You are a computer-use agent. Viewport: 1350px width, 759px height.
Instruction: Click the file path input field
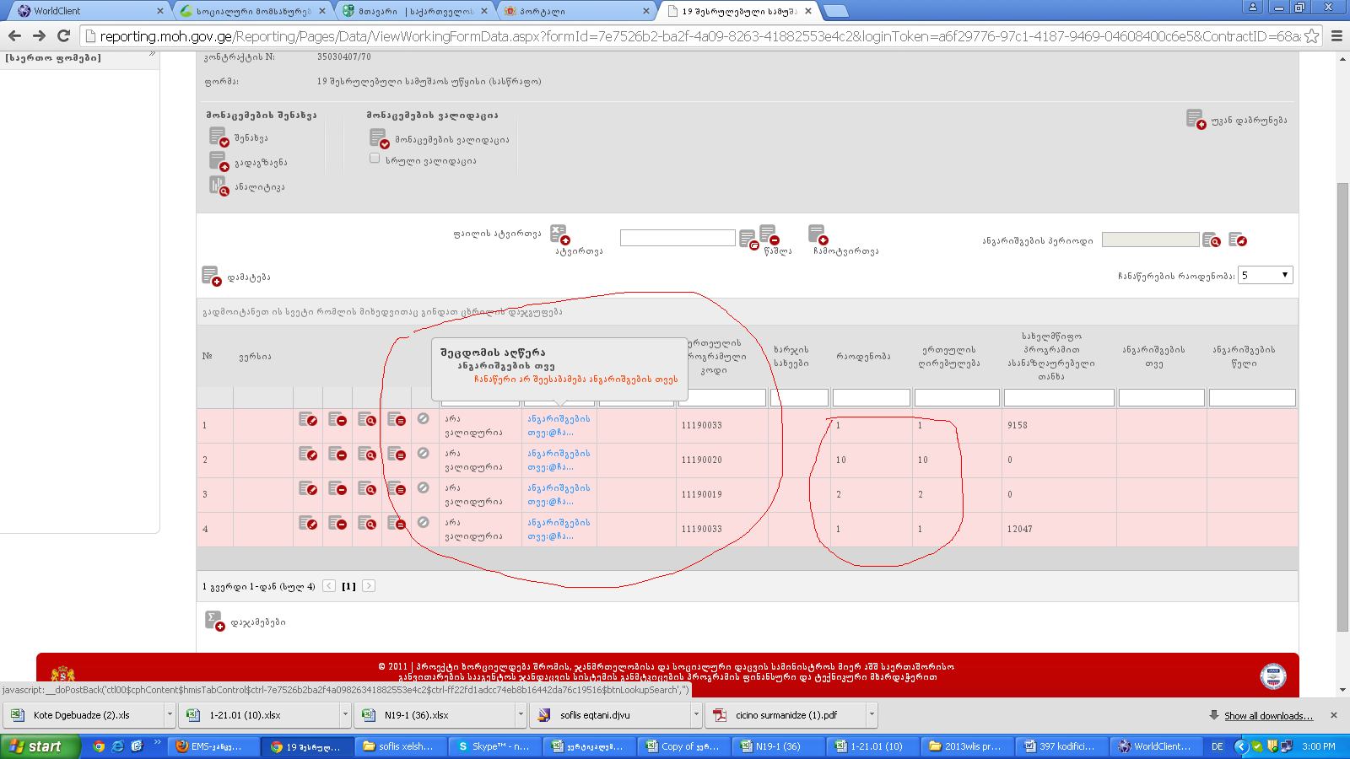tap(678, 238)
